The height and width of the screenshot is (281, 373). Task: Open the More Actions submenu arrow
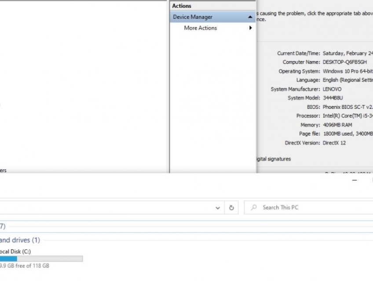pyautogui.click(x=251, y=28)
